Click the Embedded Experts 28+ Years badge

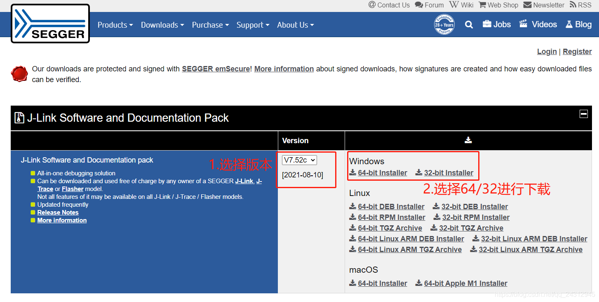[444, 24]
